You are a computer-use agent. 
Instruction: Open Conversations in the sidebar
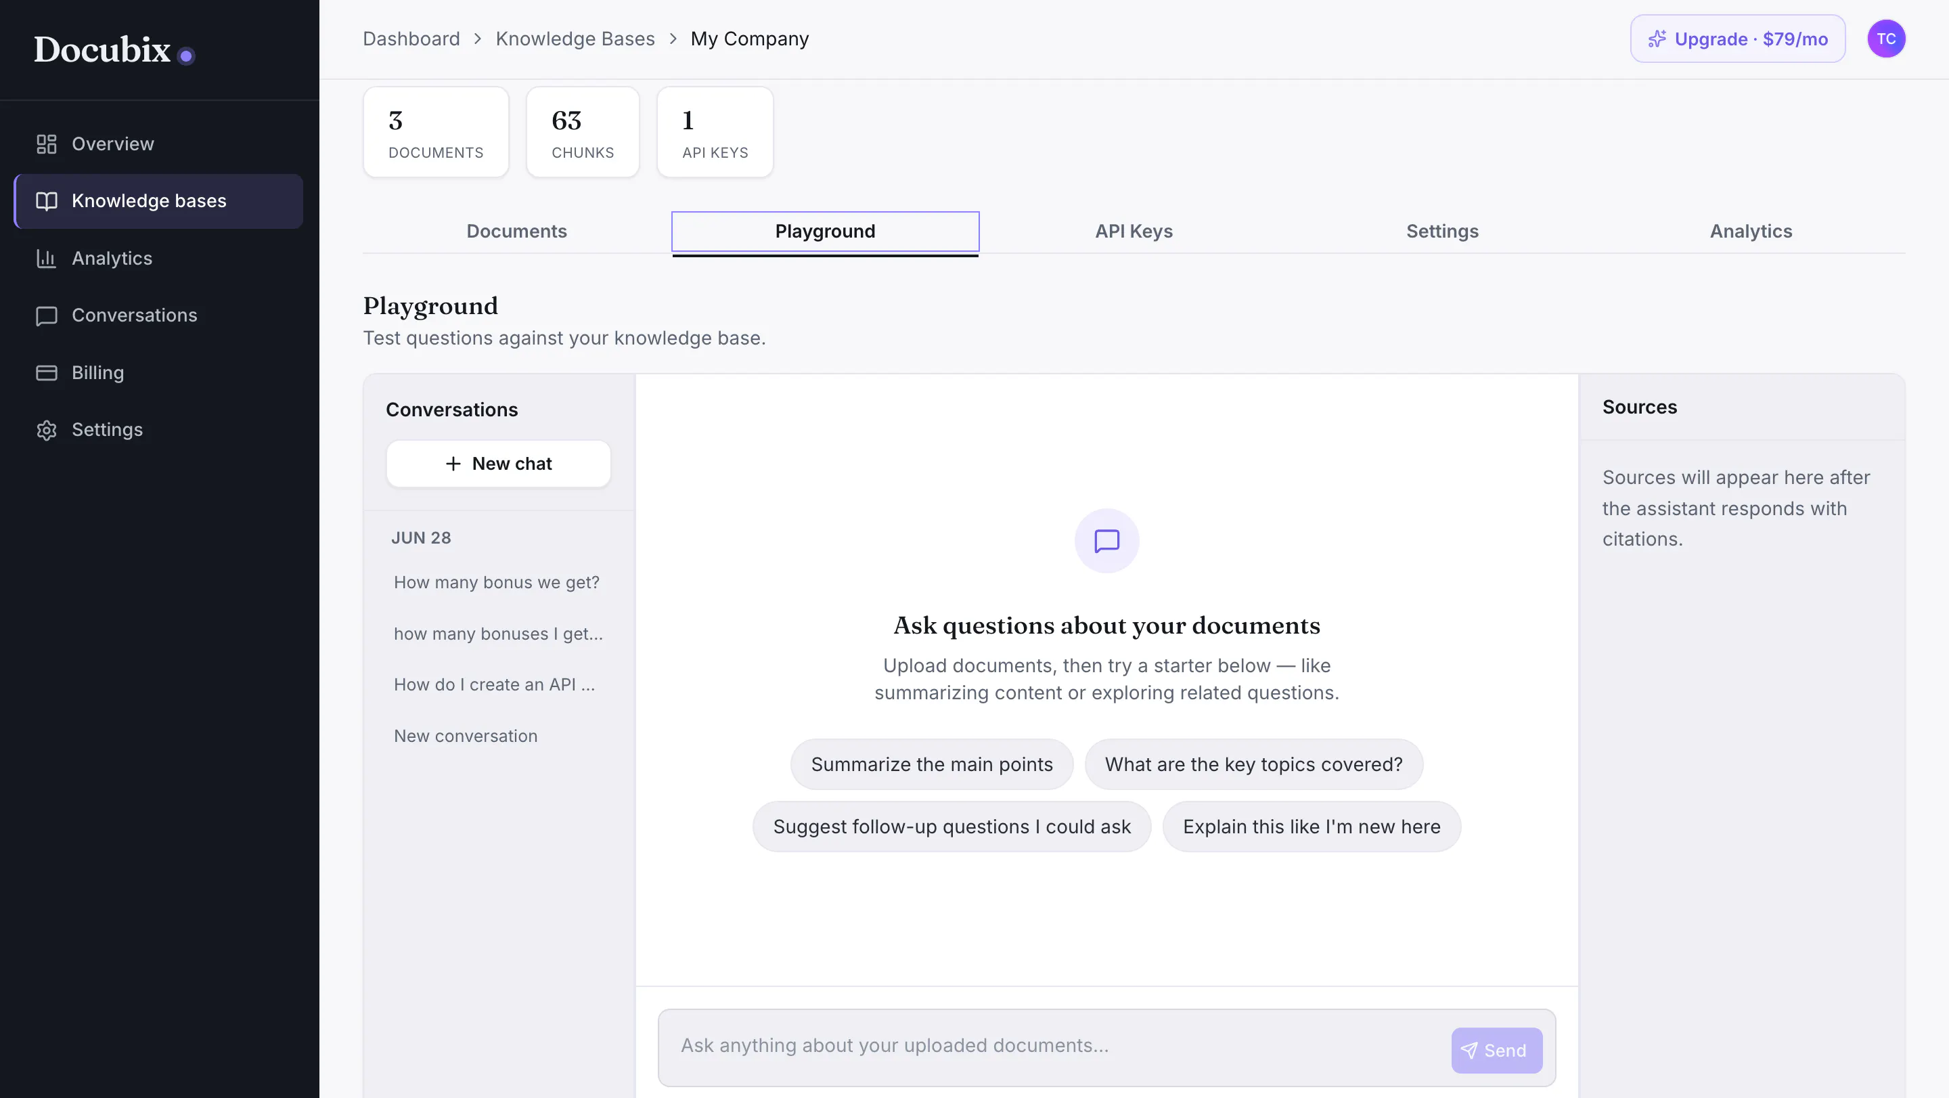click(x=158, y=315)
